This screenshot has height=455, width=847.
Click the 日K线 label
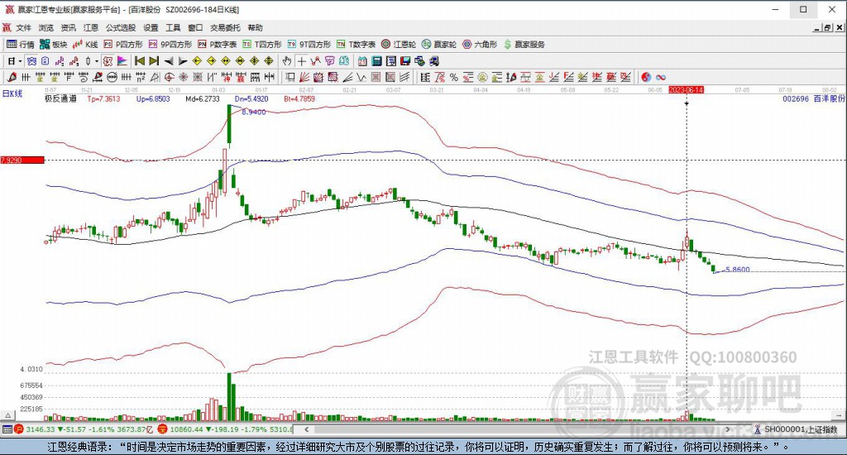coord(12,93)
